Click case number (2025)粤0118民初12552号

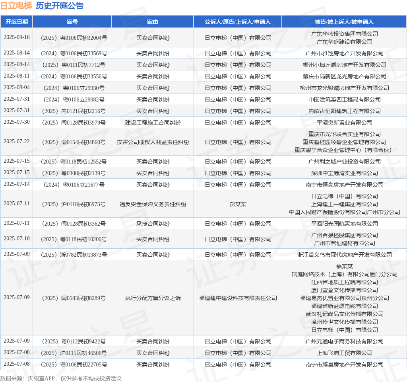click(74, 162)
